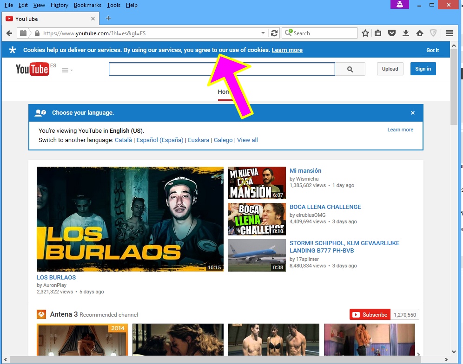The width and height of the screenshot is (463, 364).
Task: Open the History menu
Action: 60,5
